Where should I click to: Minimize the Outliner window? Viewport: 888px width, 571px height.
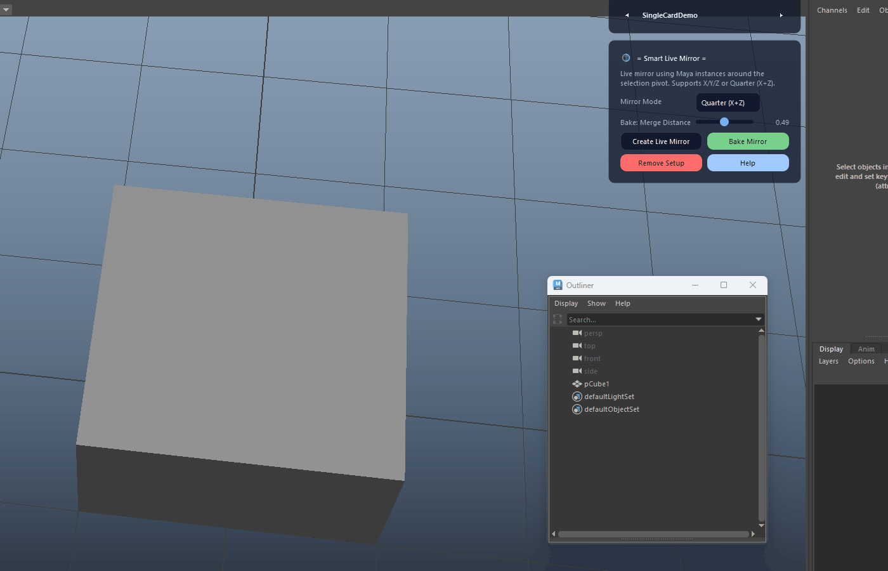point(695,285)
